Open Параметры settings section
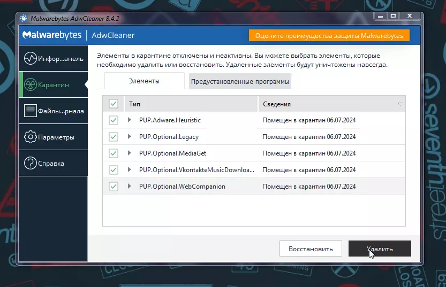 tap(54, 137)
